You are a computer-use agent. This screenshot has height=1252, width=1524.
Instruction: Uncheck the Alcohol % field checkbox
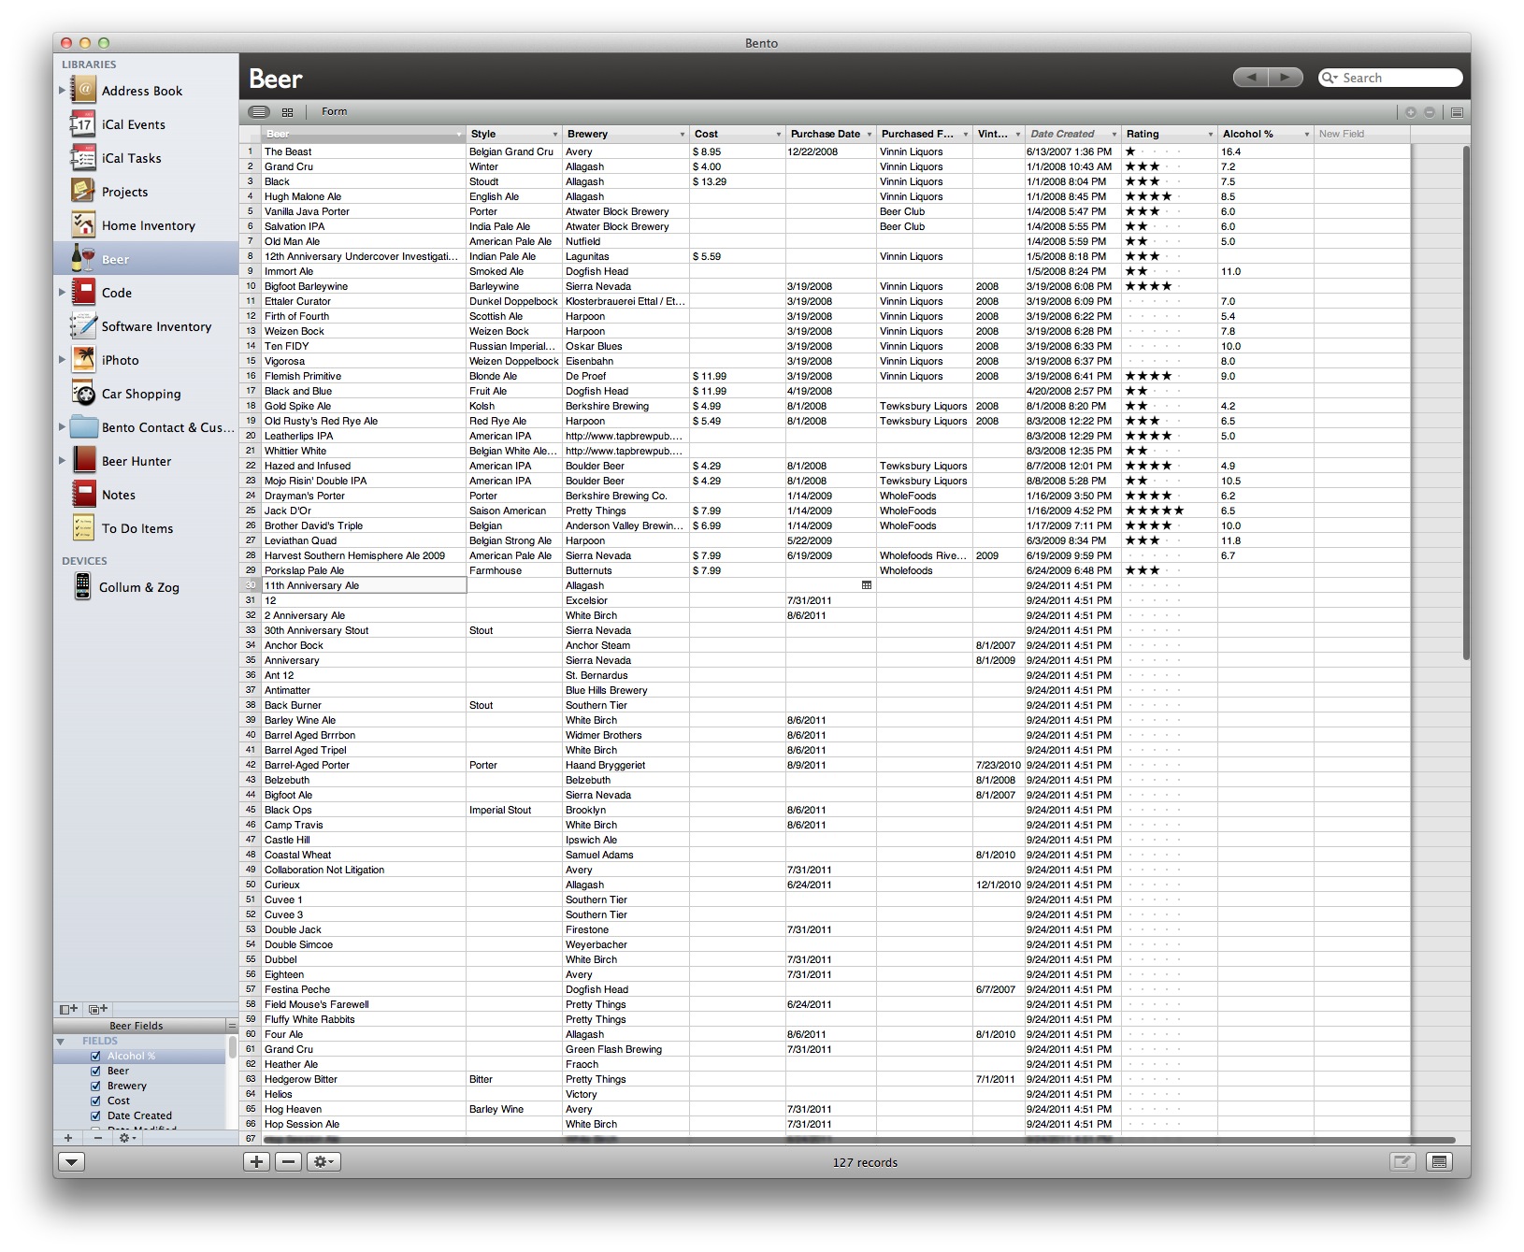pos(95,1056)
